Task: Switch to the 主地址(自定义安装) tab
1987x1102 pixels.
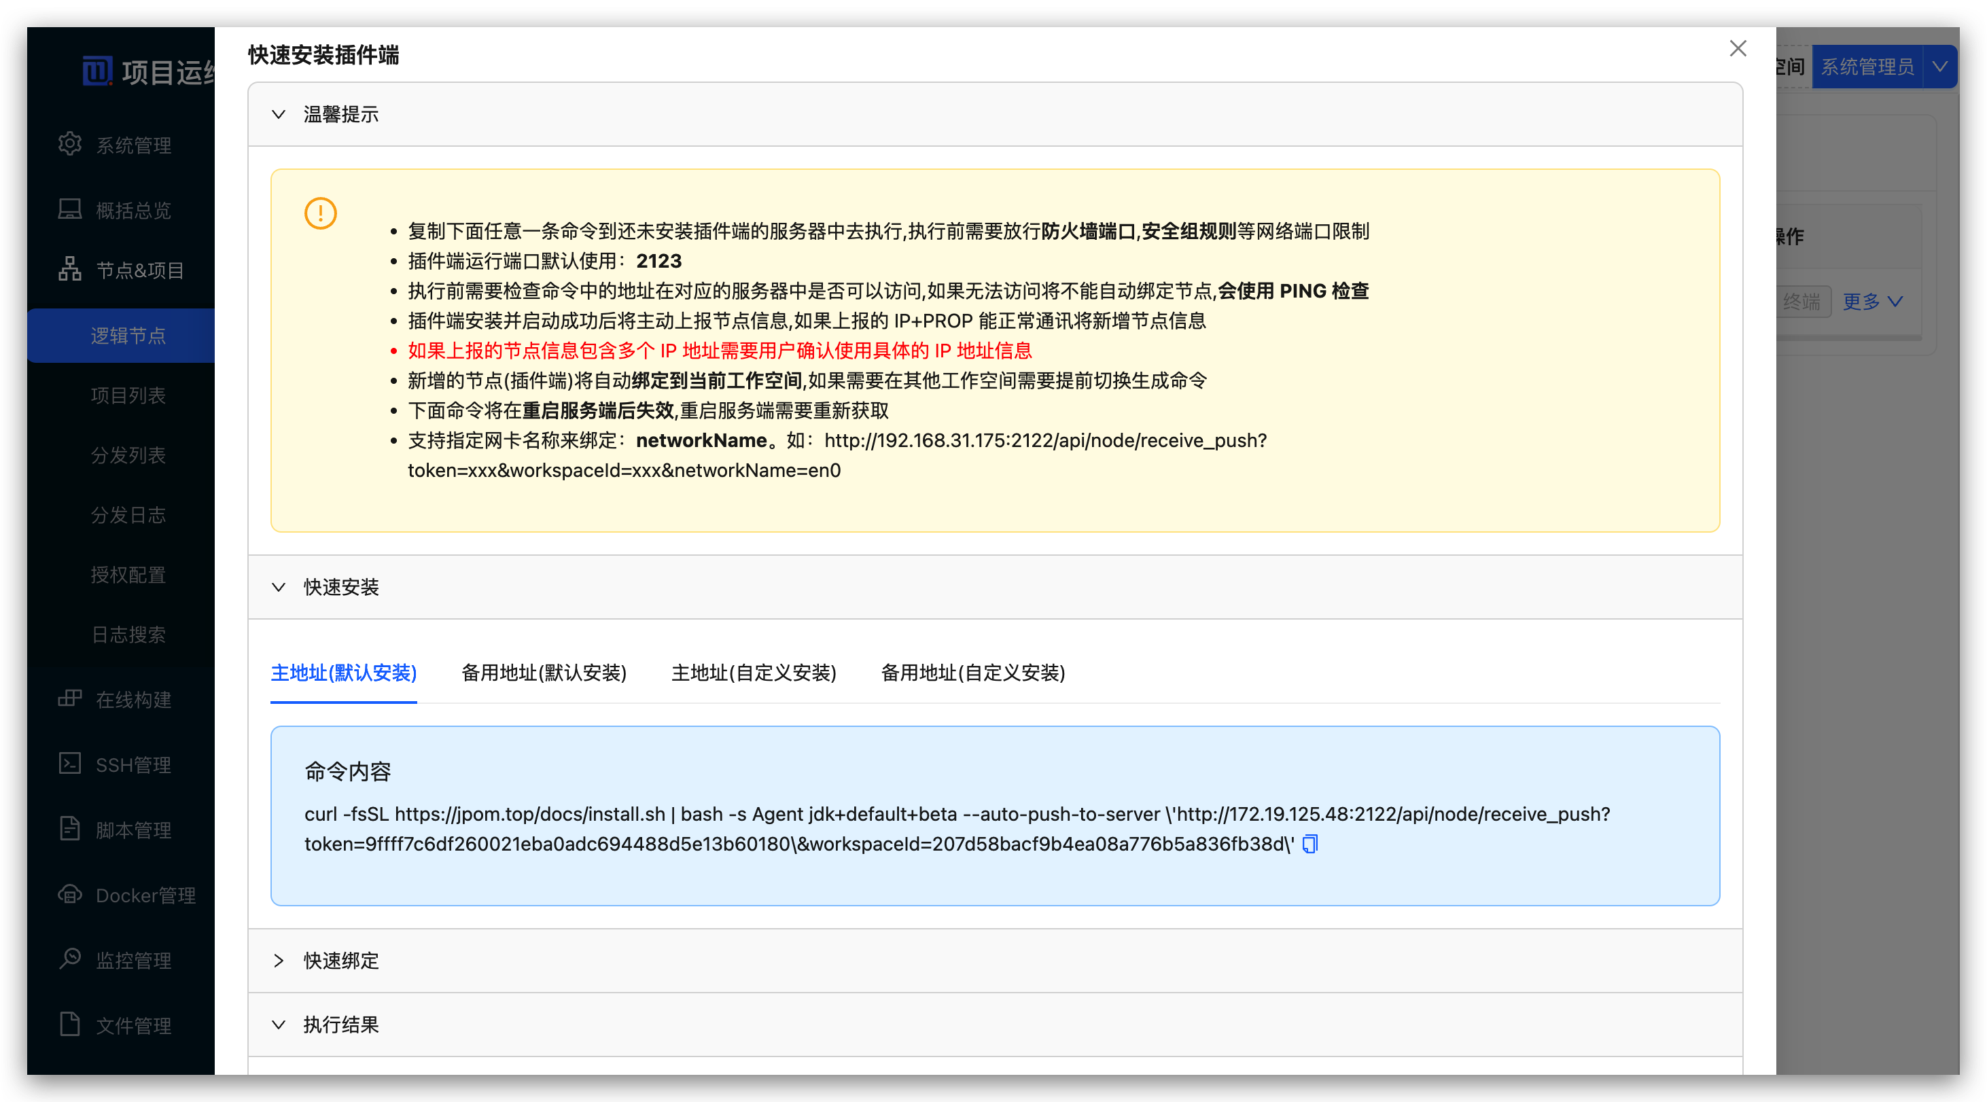Action: (x=754, y=673)
